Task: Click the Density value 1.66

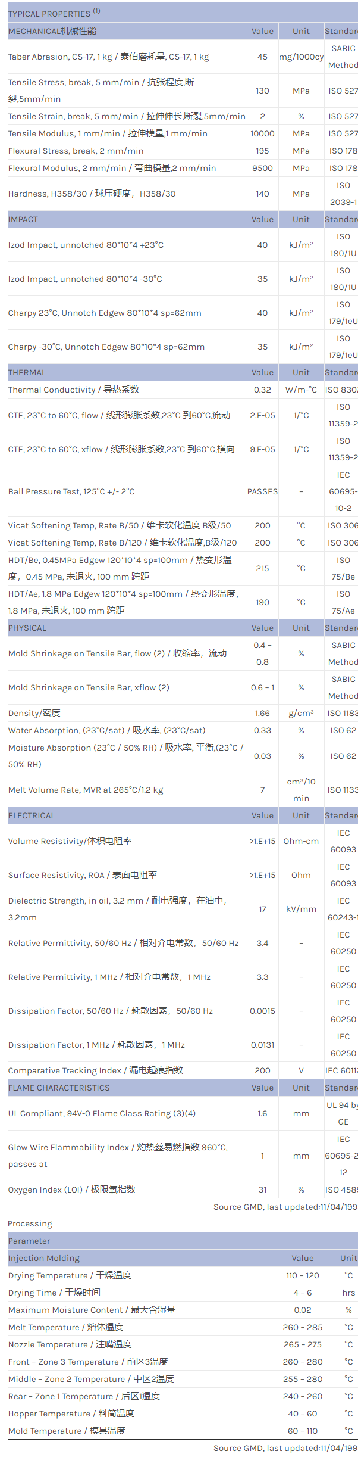Action: click(262, 714)
